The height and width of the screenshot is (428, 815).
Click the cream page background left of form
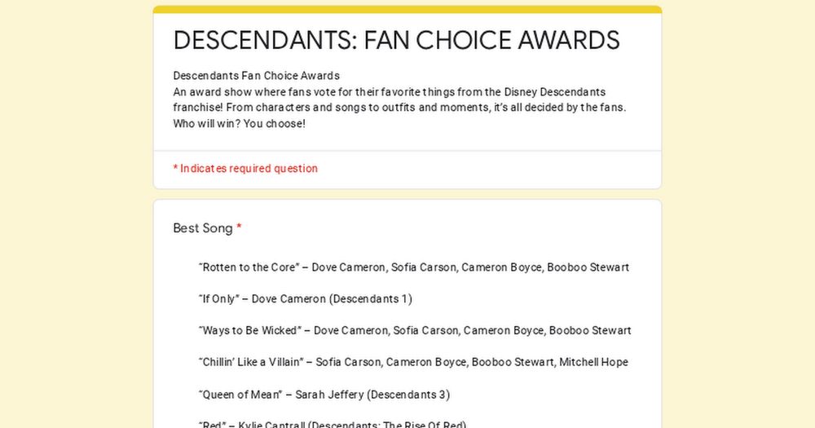(x=77, y=214)
